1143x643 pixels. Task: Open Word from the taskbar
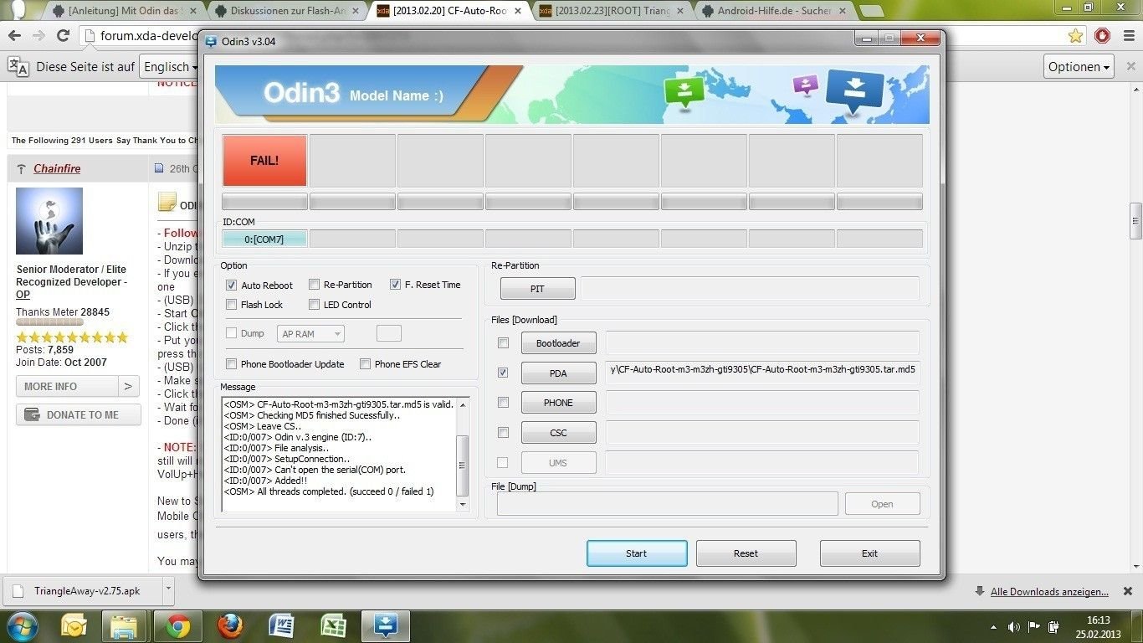click(x=280, y=626)
